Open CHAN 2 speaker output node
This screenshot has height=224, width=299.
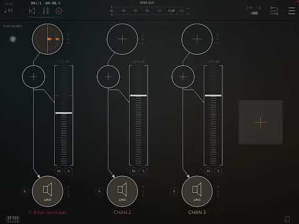[x=122, y=191]
